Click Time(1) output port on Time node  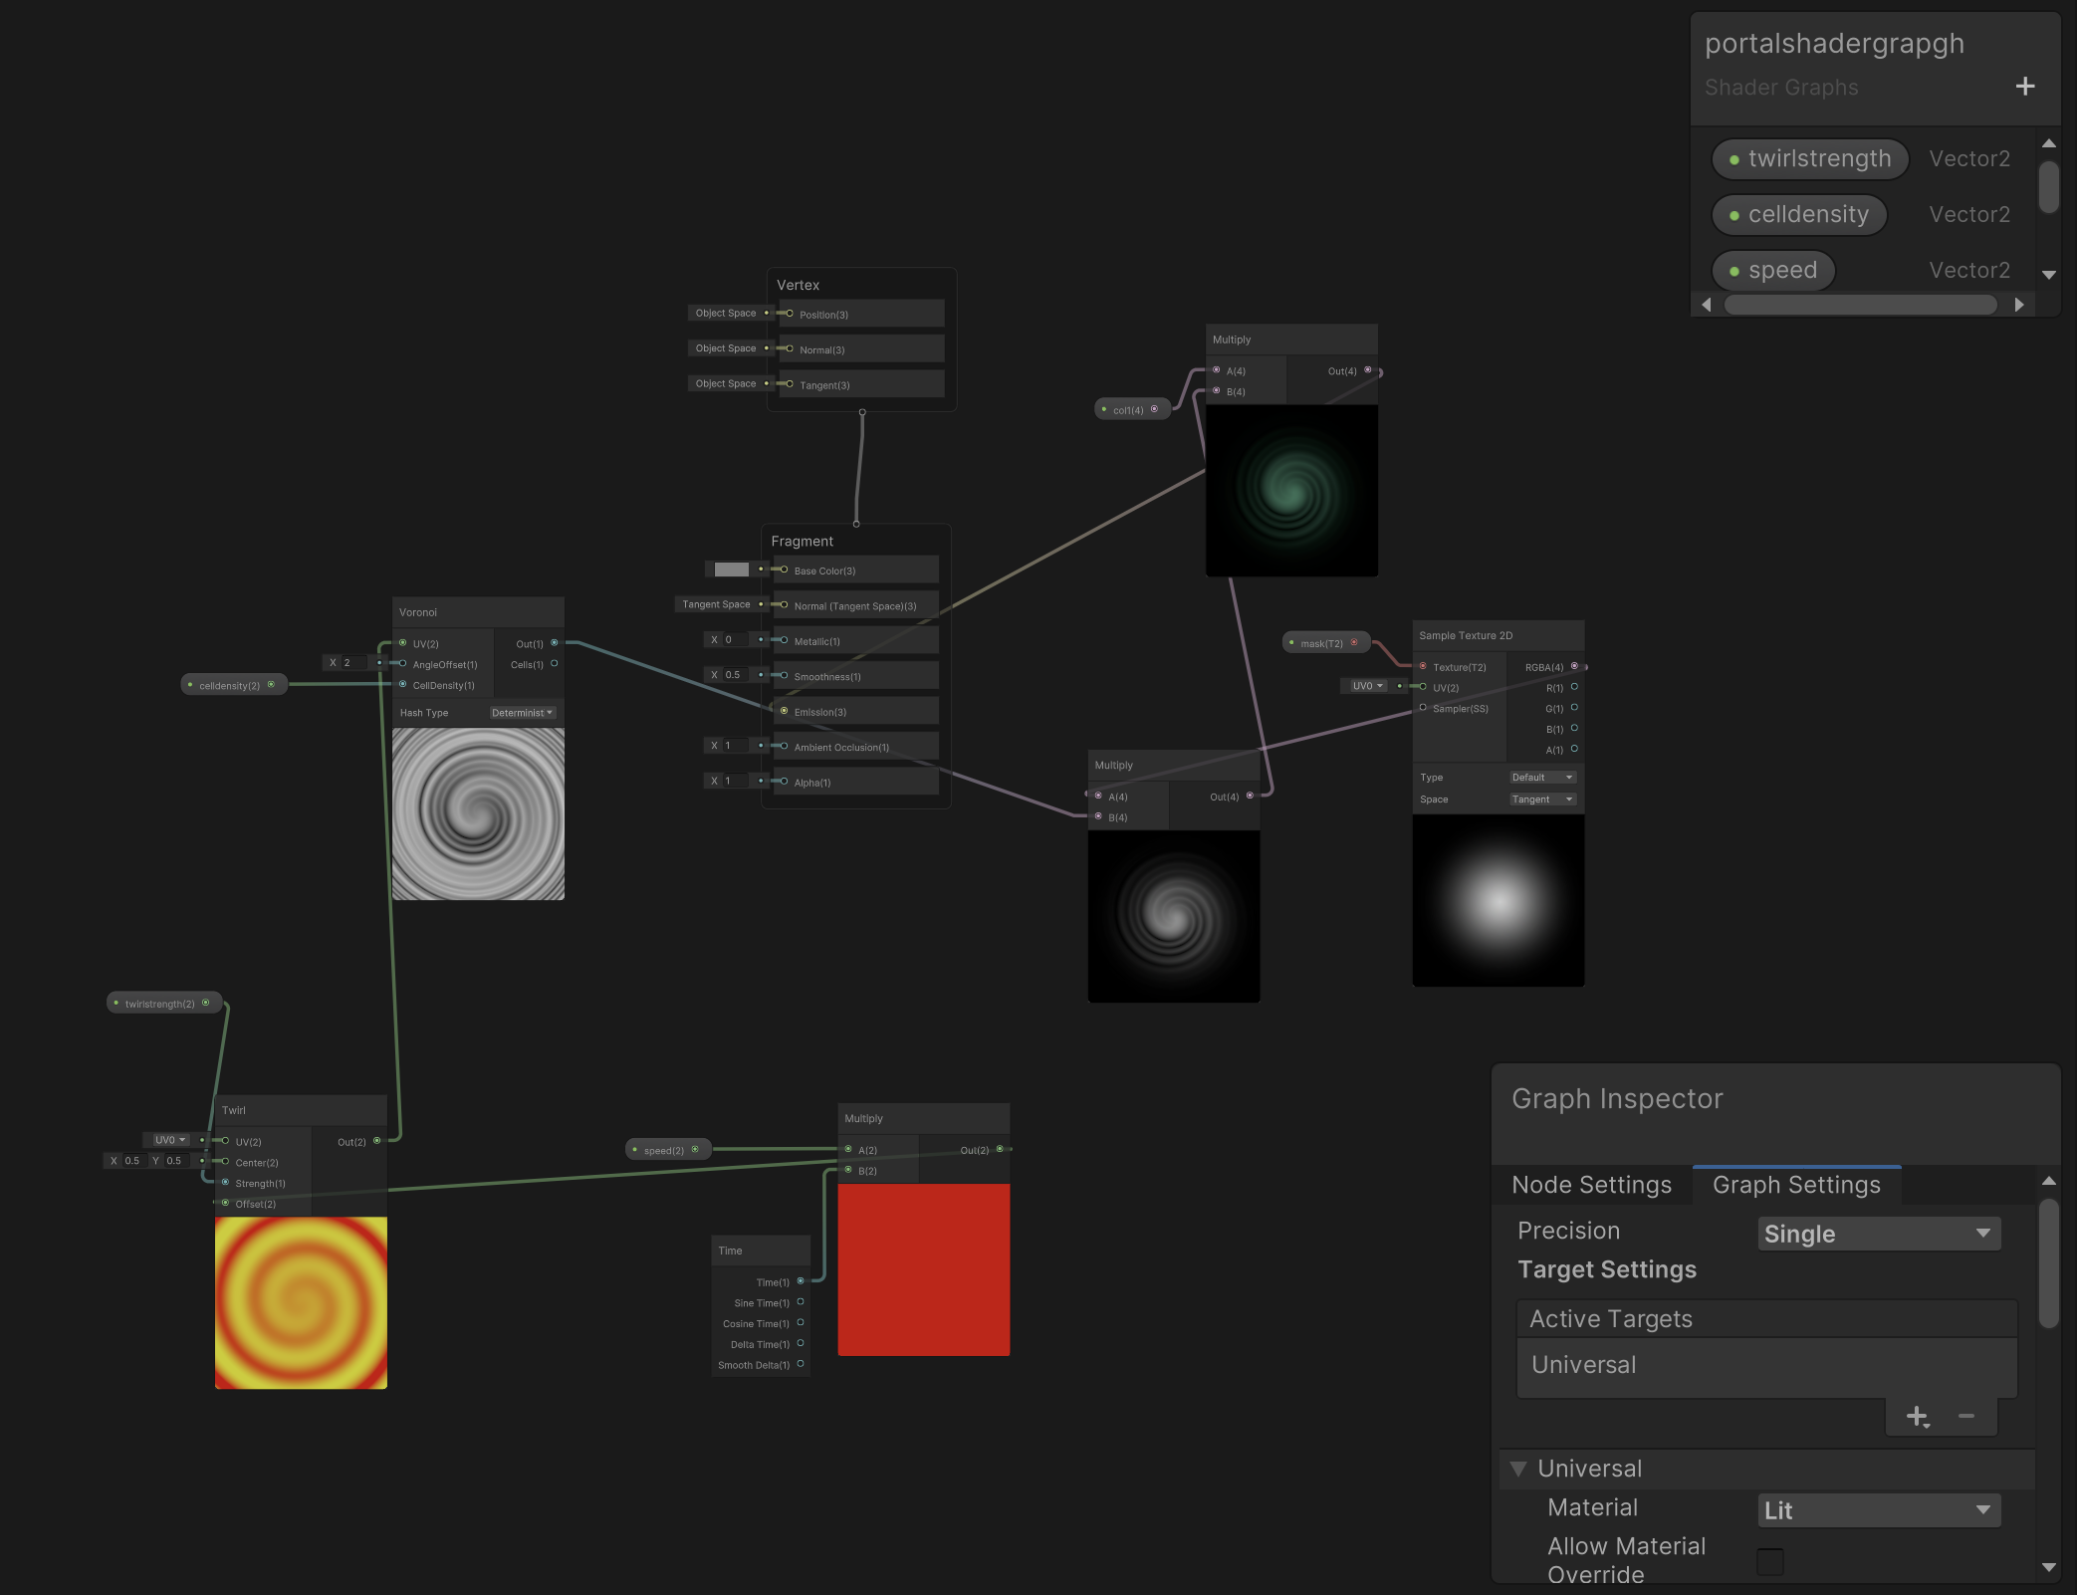point(801,1281)
